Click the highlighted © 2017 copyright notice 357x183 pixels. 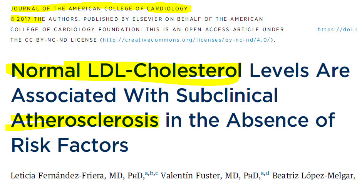pyautogui.click(x=27, y=19)
